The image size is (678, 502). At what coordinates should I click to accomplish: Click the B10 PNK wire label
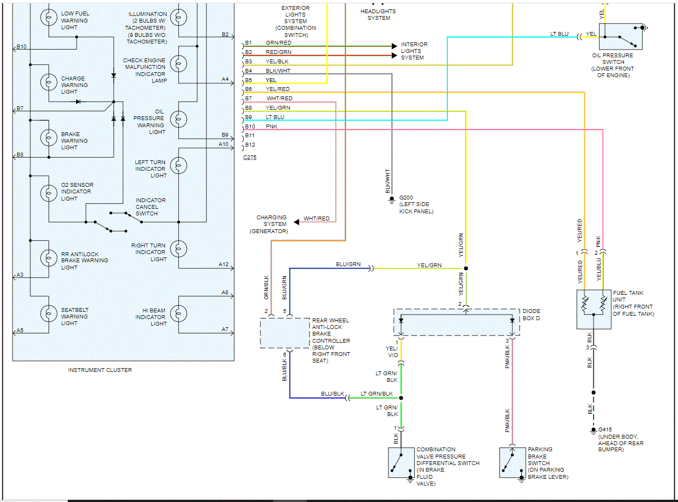(271, 126)
